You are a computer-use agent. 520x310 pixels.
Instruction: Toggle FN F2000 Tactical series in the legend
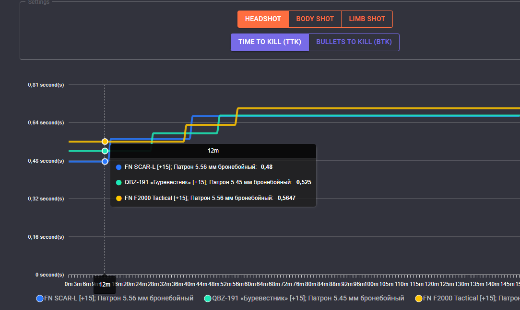click(x=468, y=298)
